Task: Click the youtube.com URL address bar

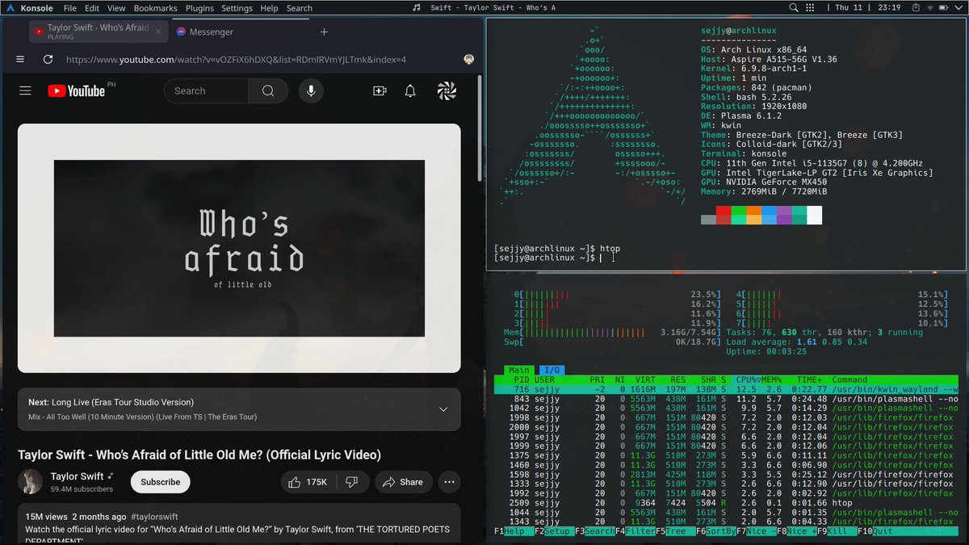Action: click(236, 59)
